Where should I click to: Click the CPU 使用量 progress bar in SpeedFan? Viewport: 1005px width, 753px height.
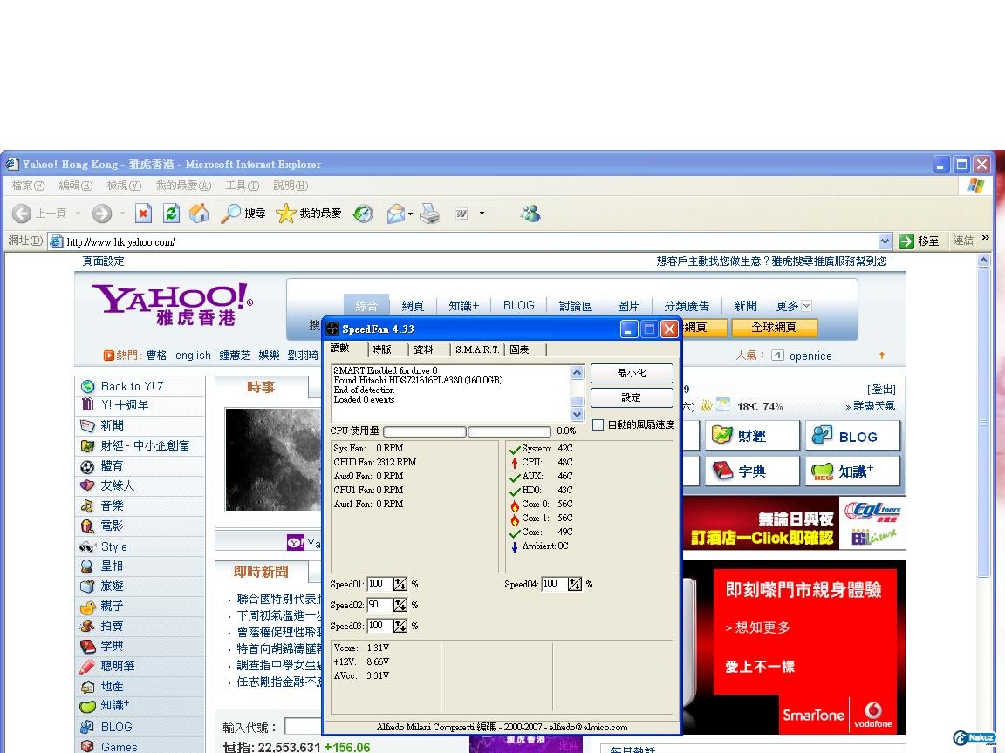467,431
